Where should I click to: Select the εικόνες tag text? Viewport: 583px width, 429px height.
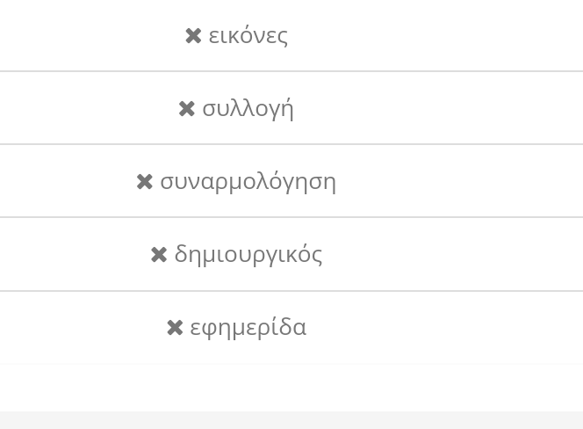click(x=248, y=36)
